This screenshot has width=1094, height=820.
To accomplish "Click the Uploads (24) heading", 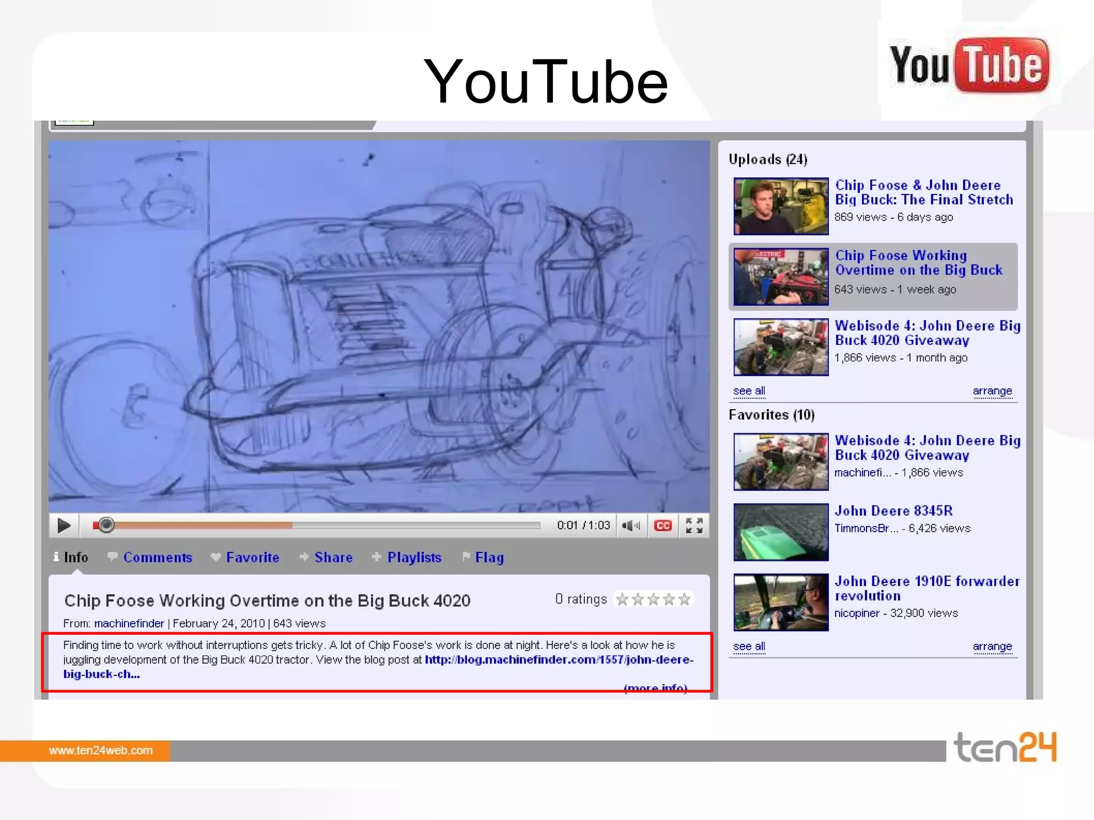I will (768, 159).
